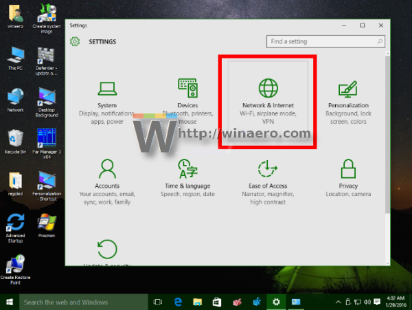The height and width of the screenshot is (310, 412).
Task: Open the volume tray icon
Action: [x=367, y=302]
